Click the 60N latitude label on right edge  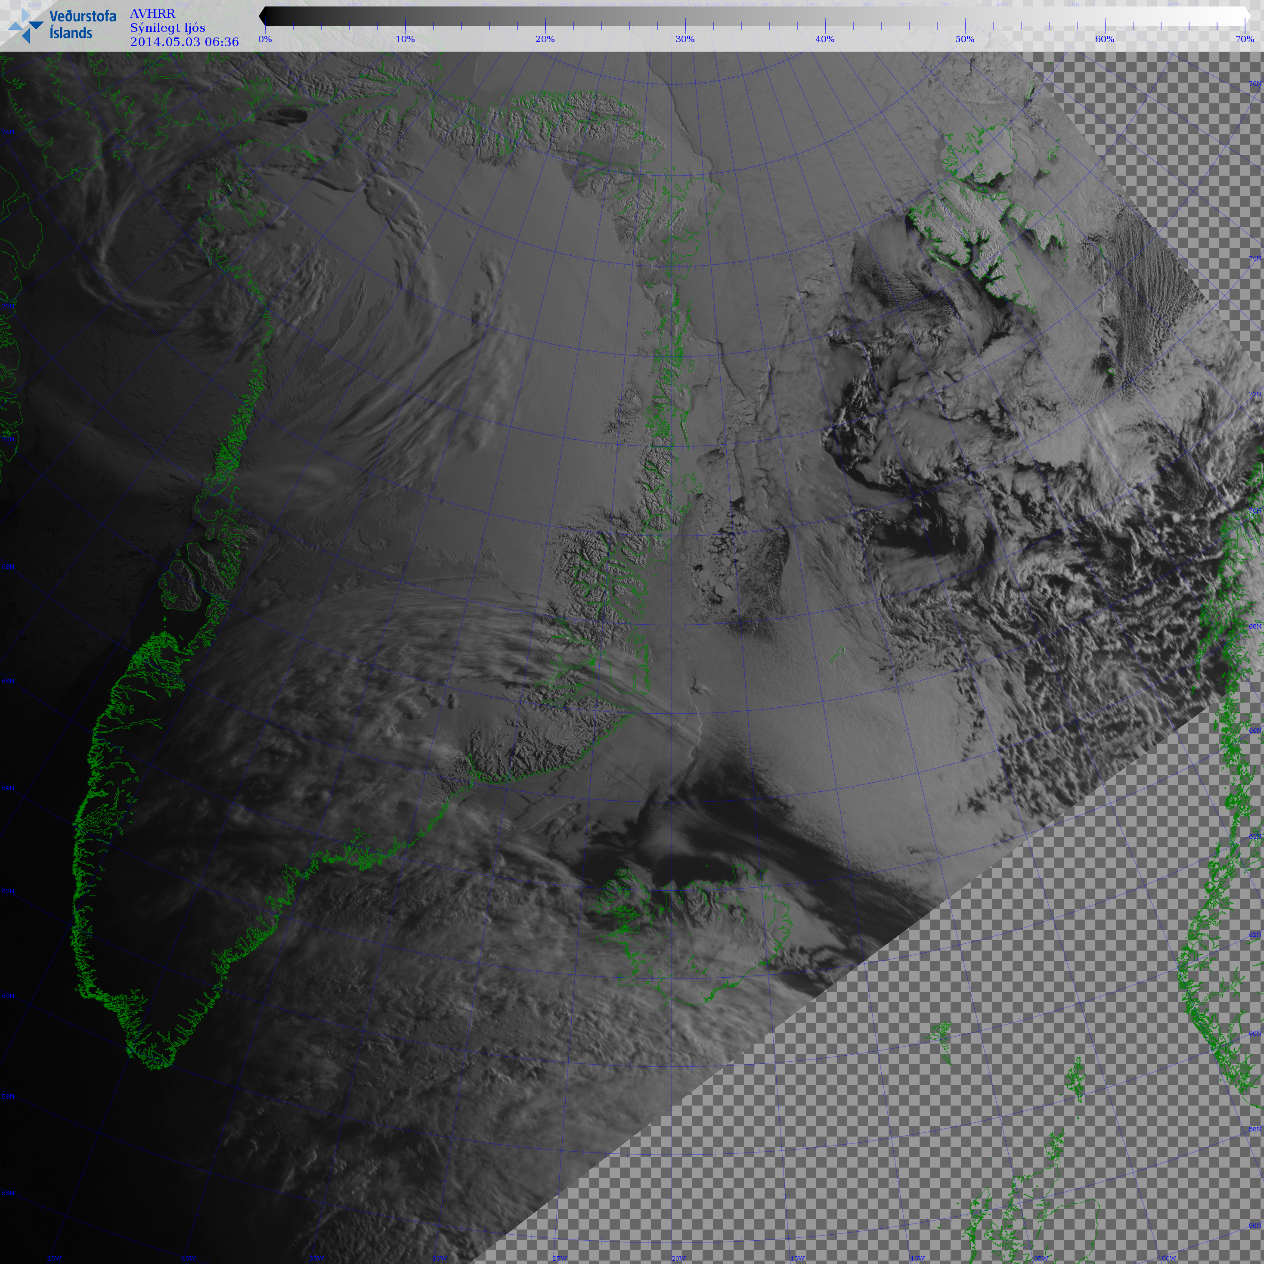pos(1255,1034)
